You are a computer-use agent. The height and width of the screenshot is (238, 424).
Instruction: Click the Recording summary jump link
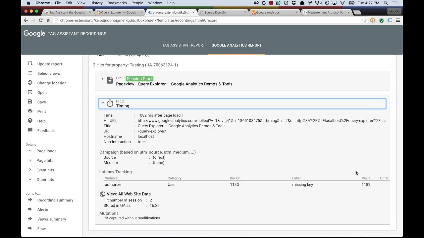click(55, 200)
